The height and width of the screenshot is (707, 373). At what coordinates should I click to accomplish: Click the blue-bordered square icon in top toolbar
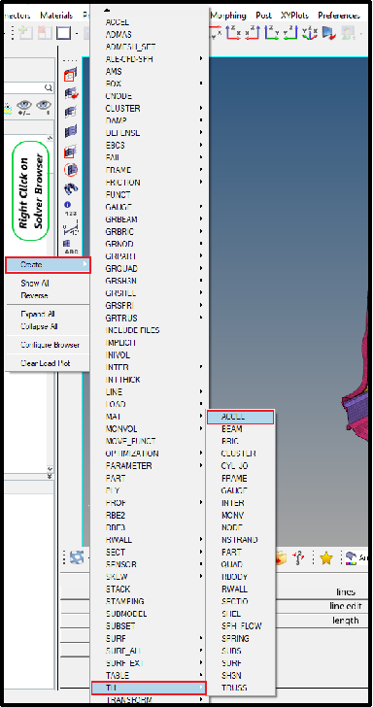63,33
